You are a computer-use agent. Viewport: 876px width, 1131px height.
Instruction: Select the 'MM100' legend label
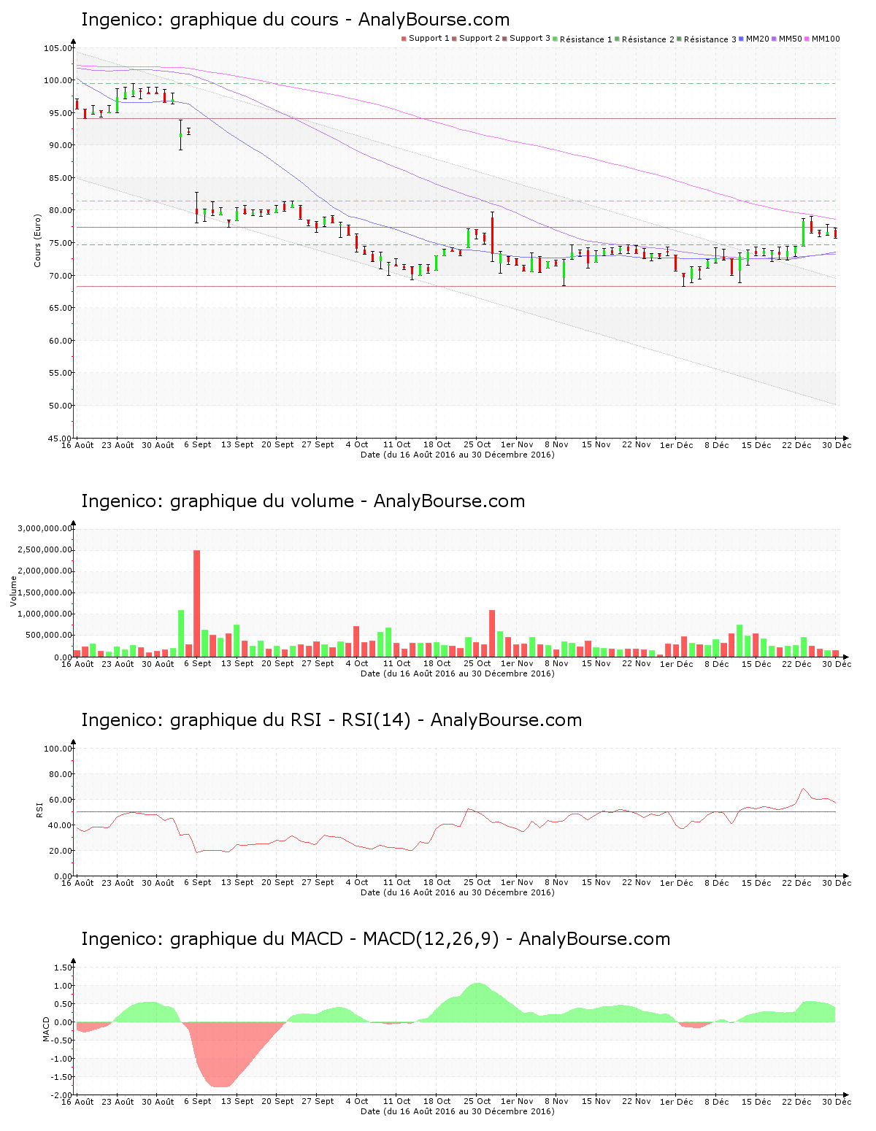click(x=826, y=39)
